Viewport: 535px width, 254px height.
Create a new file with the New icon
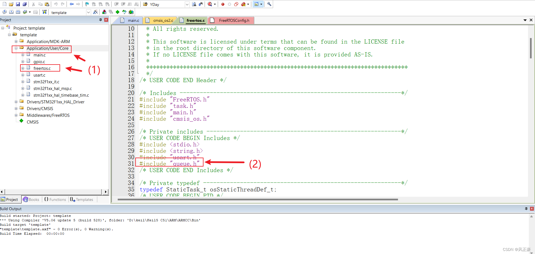4,4
